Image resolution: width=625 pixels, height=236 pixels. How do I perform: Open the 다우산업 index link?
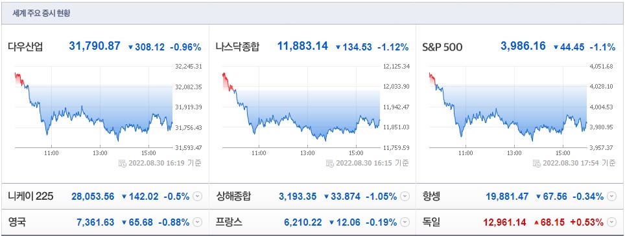pyautogui.click(x=25, y=47)
